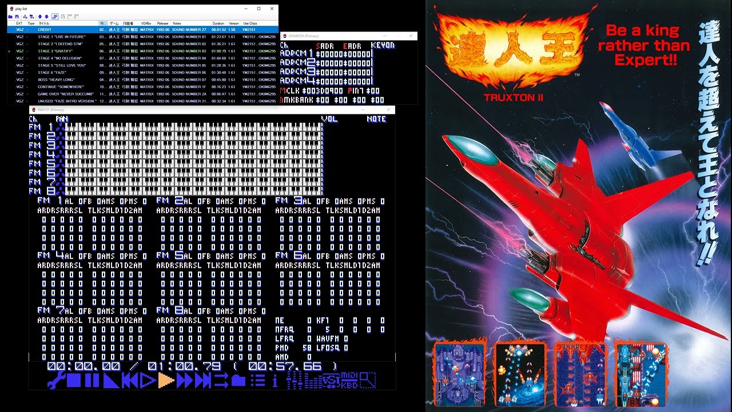Open track information via the i icon
This screenshot has width=732, height=412.
point(275,381)
